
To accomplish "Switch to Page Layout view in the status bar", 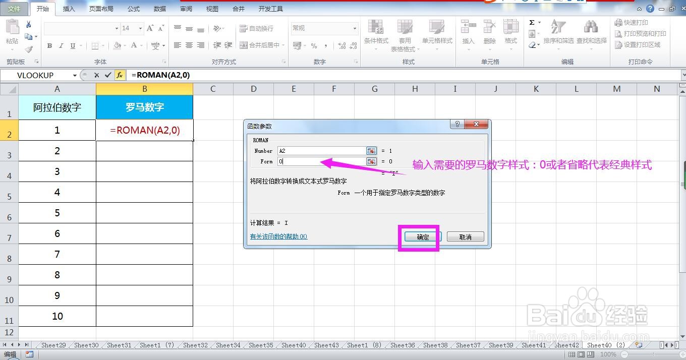I will click(581, 354).
